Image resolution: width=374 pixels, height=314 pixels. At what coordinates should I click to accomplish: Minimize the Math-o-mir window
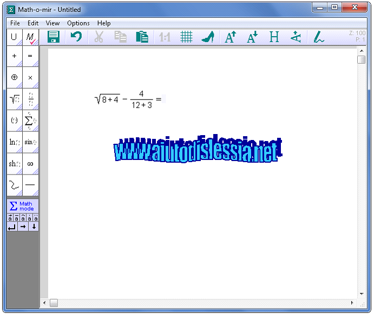point(320,8)
